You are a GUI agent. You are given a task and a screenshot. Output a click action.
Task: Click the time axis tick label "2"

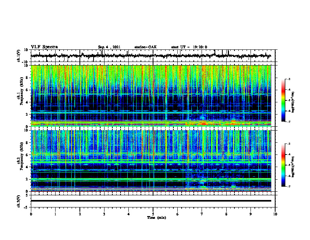point(80,214)
